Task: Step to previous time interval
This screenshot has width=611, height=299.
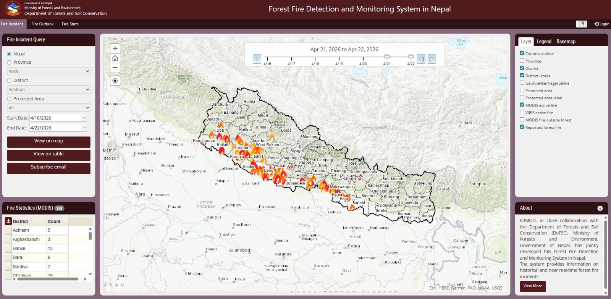Action: click(x=421, y=59)
